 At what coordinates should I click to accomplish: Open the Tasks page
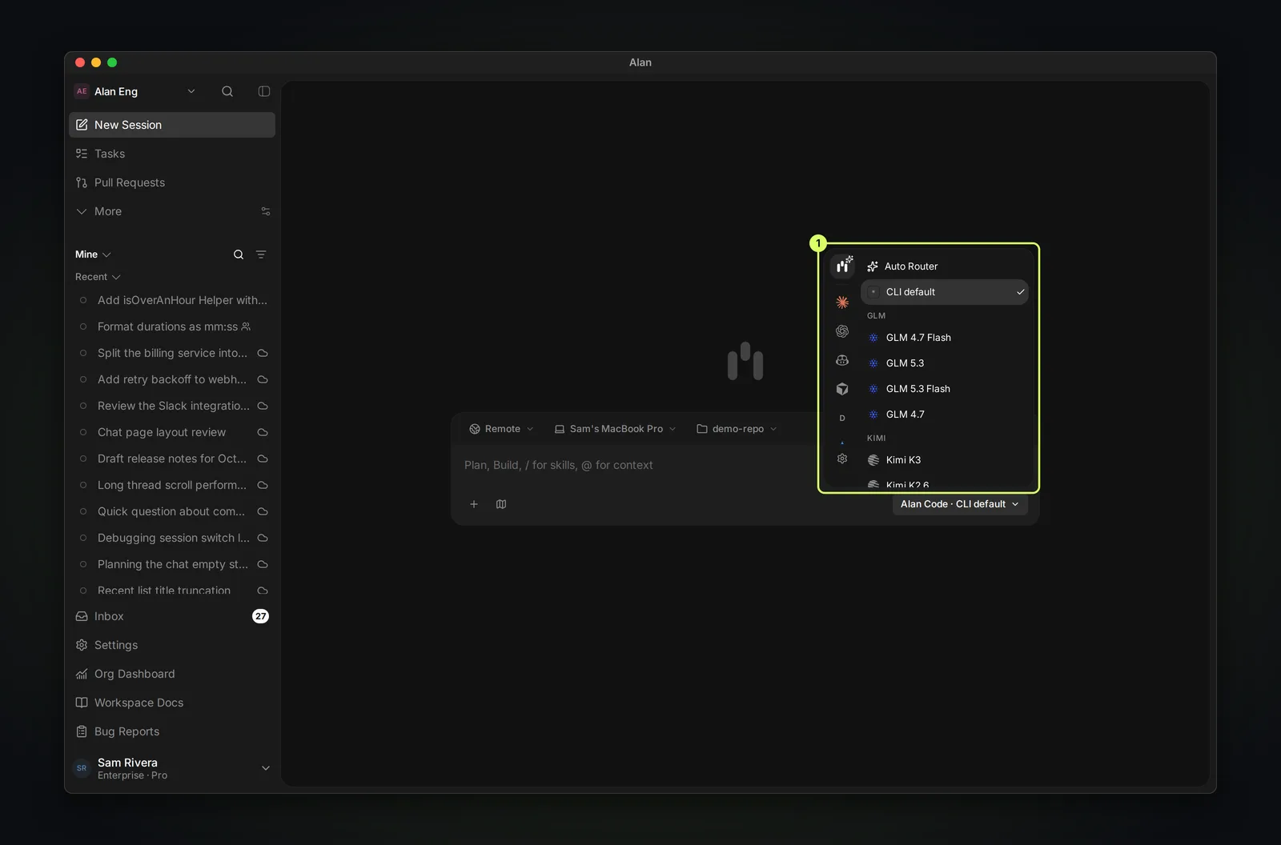[x=171, y=154]
